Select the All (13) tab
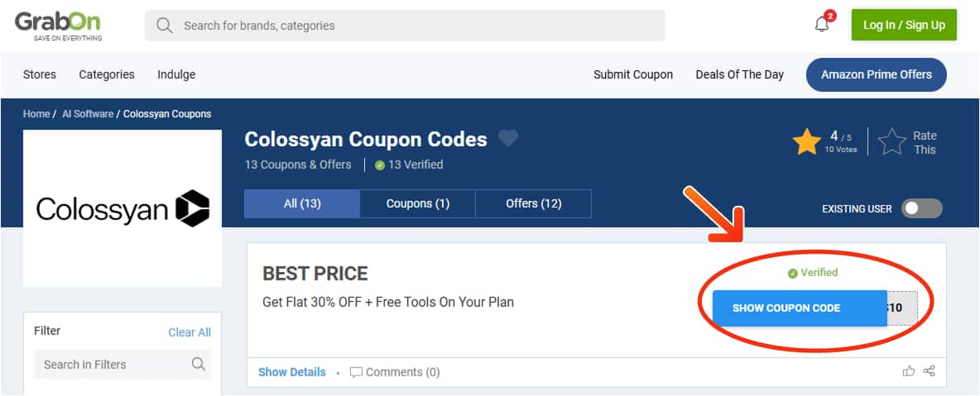980x396 pixels. coord(302,203)
